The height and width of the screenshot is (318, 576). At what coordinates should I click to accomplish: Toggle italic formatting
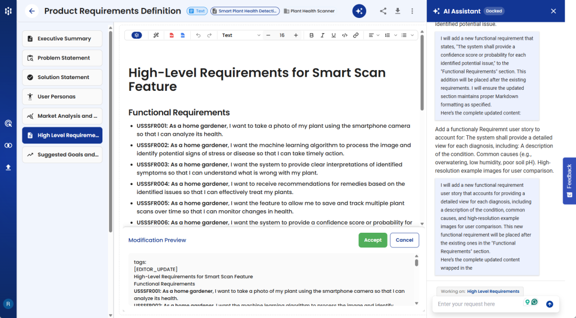click(x=322, y=35)
